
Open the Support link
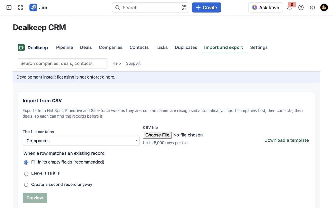pos(133,63)
